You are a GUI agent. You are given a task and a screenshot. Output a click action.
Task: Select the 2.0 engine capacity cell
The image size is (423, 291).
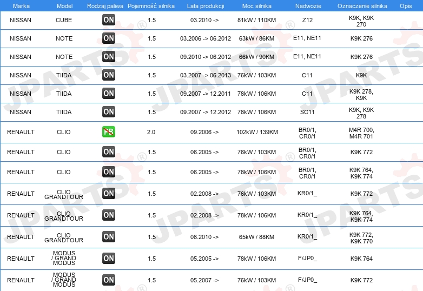pos(151,132)
